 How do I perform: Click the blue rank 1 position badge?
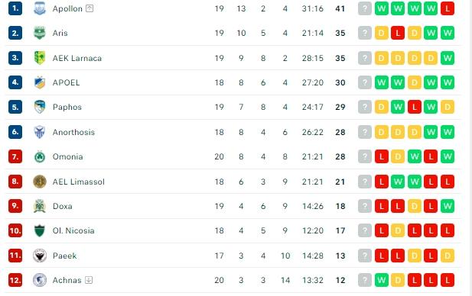pos(15,8)
